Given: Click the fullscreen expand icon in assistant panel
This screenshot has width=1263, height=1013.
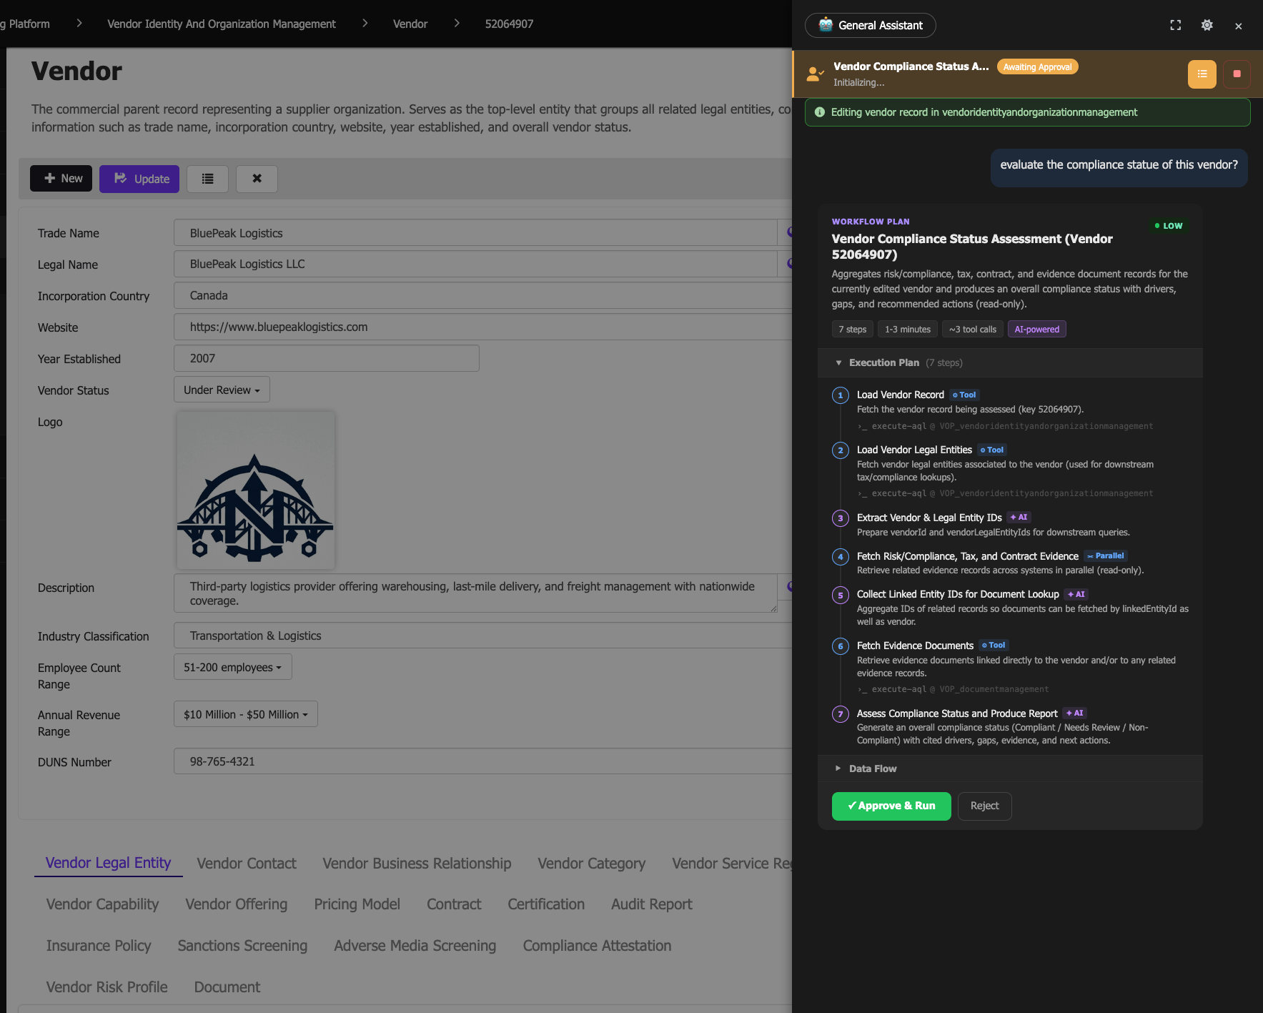Looking at the screenshot, I should 1175,25.
